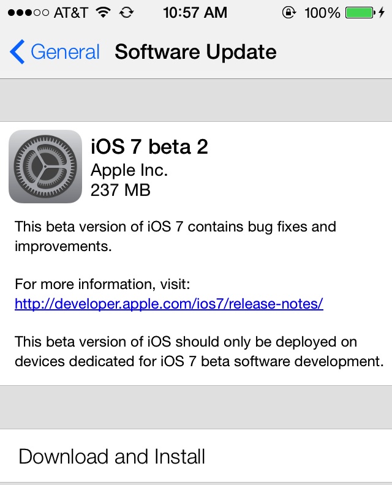Tap the green battery icon

pyautogui.click(x=360, y=13)
